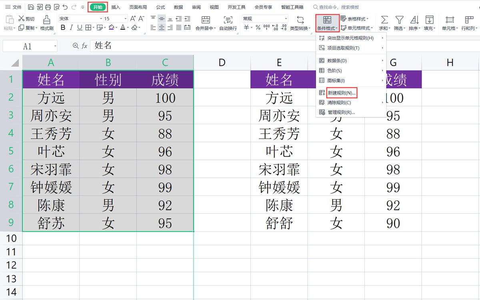Toggle 自动换行 (Wrap Text)

(228, 23)
